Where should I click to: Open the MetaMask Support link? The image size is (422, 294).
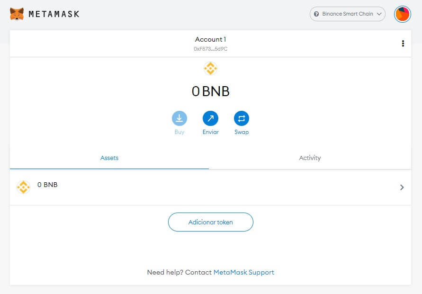point(243,272)
